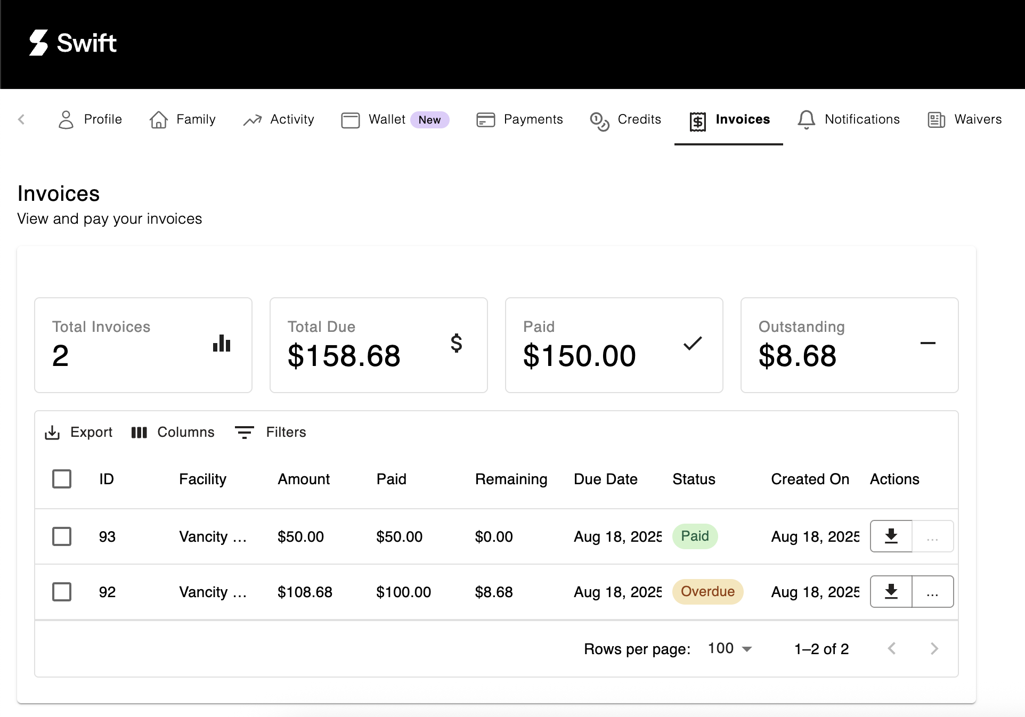This screenshot has width=1025, height=717.
Task: Check the box for invoice 92
Action: coord(62,592)
